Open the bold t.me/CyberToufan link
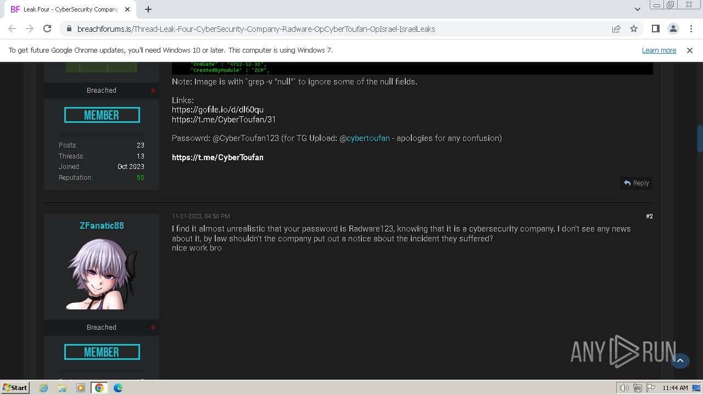This screenshot has width=703, height=395. click(x=217, y=157)
